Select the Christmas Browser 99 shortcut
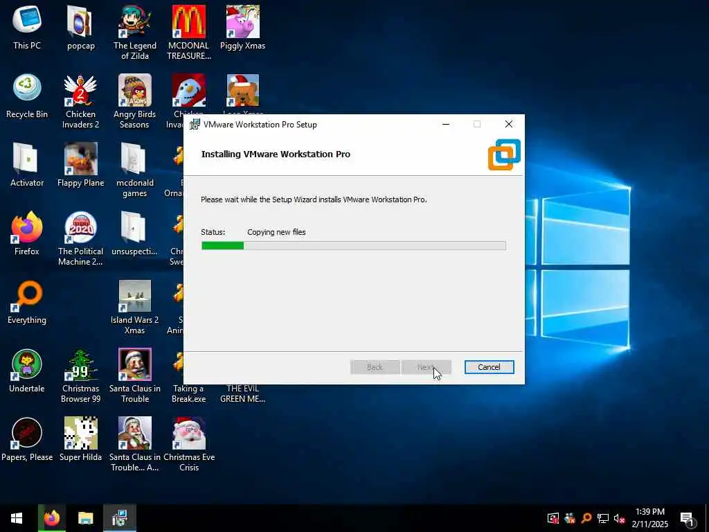Image resolution: width=709 pixels, height=532 pixels. 80,376
